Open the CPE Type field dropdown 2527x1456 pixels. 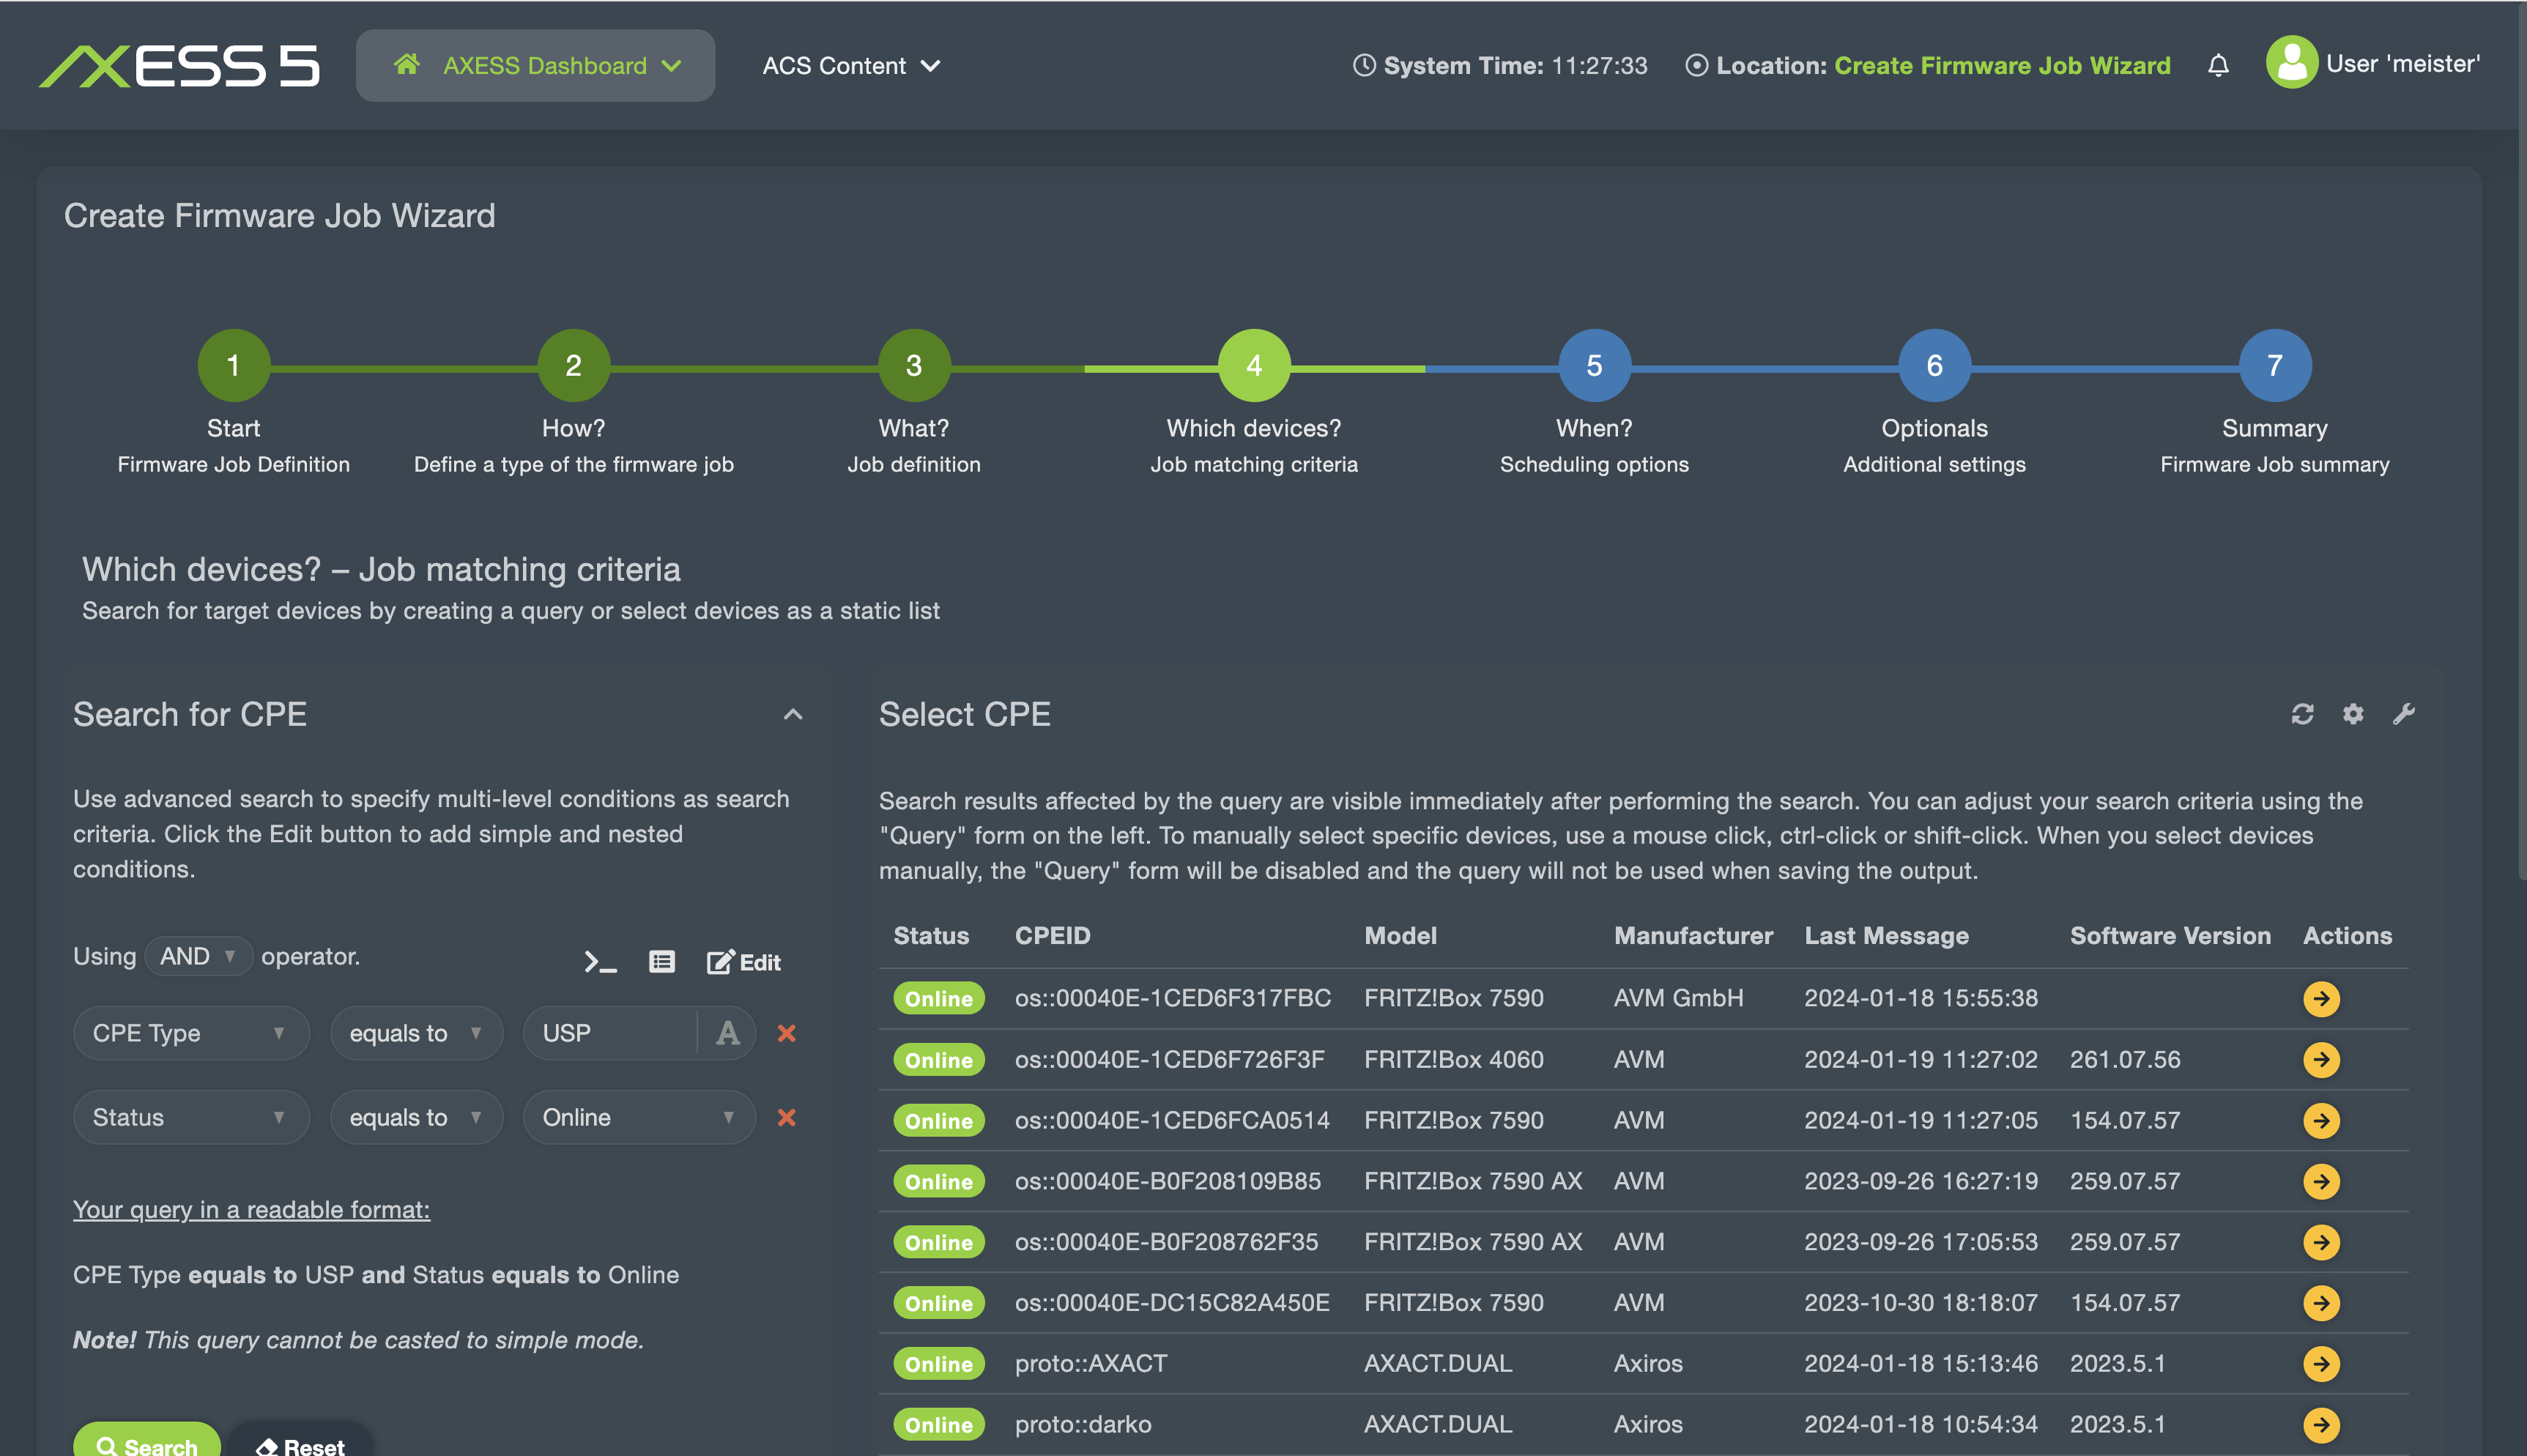[191, 1033]
